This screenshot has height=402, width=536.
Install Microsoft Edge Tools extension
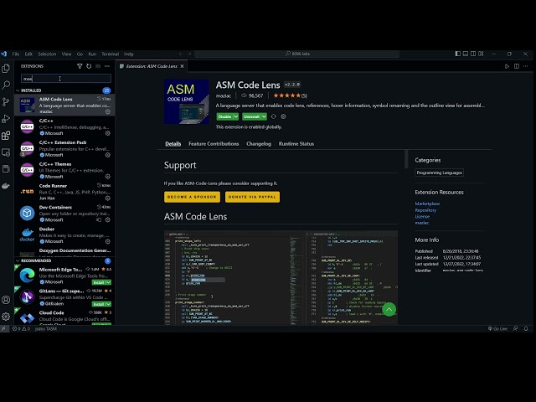click(x=99, y=282)
